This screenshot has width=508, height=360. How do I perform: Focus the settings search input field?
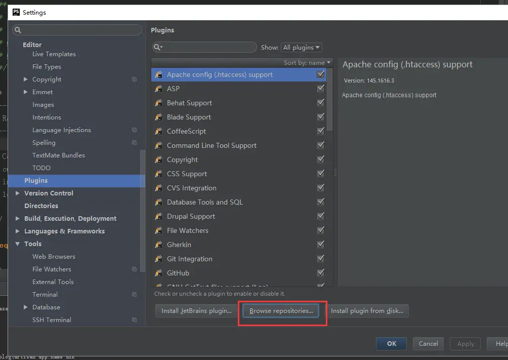(77, 30)
